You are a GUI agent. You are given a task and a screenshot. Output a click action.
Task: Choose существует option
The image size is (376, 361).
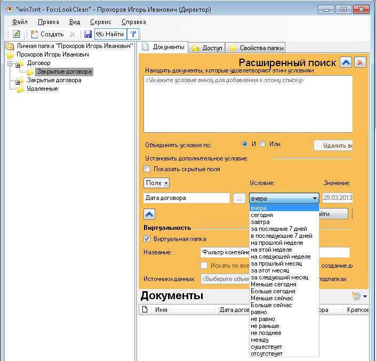coord(284,347)
